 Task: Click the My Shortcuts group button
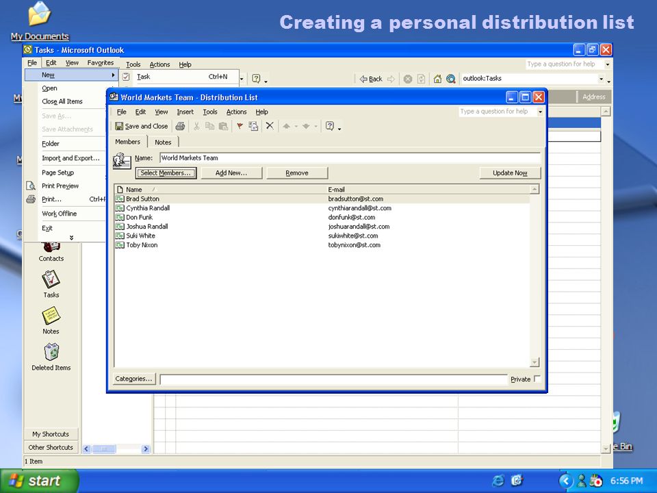click(51, 434)
